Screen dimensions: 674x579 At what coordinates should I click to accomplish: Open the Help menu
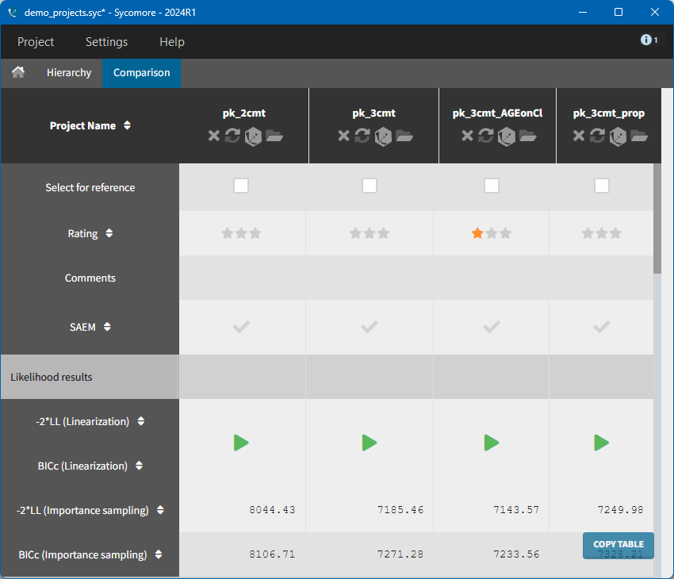(171, 42)
